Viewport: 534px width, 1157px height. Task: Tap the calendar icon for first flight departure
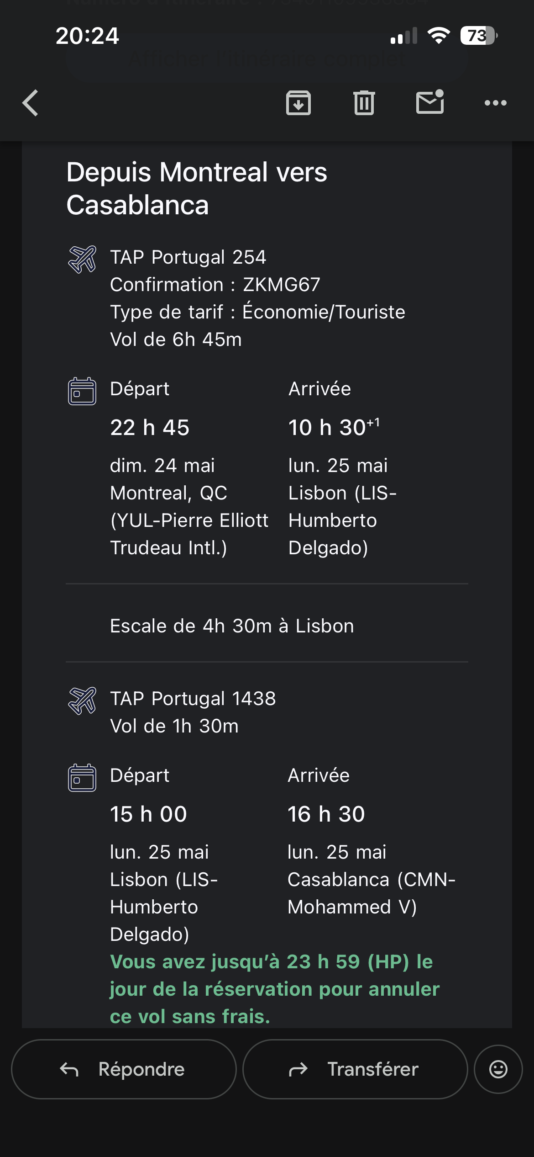(82, 391)
